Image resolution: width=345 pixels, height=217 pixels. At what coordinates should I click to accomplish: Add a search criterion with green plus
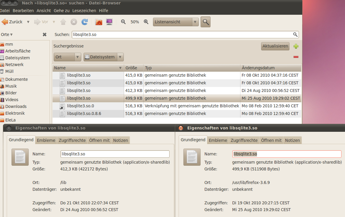point(296,46)
